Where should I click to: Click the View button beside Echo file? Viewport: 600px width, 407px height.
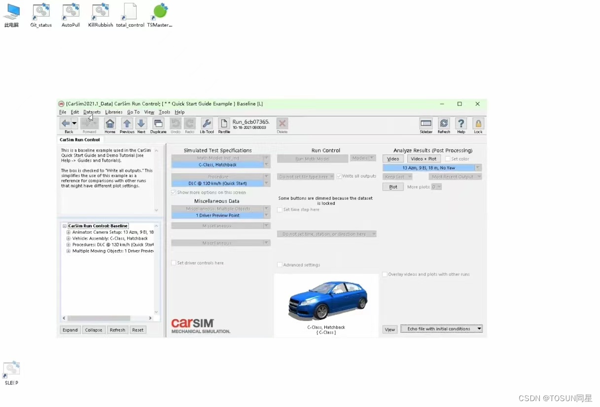390,329
